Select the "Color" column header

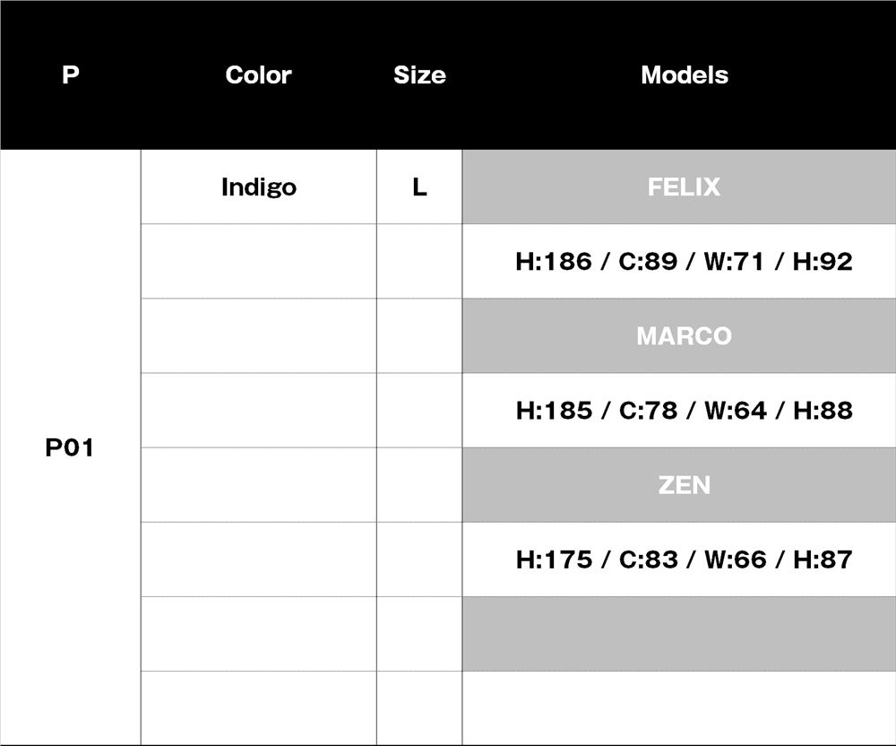(x=258, y=75)
